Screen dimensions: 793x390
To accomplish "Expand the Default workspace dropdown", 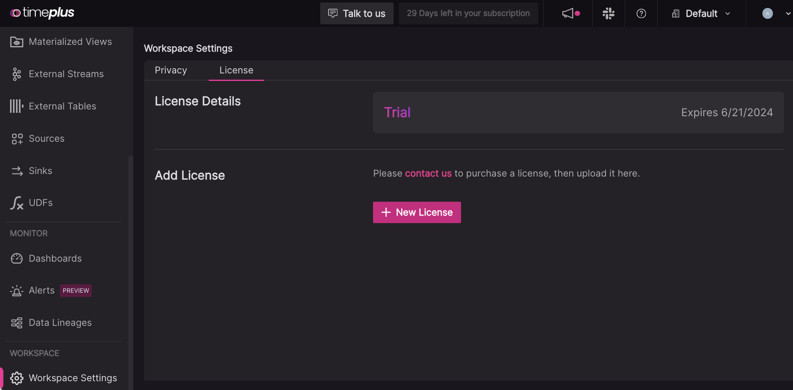I will [x=701, y=13].
